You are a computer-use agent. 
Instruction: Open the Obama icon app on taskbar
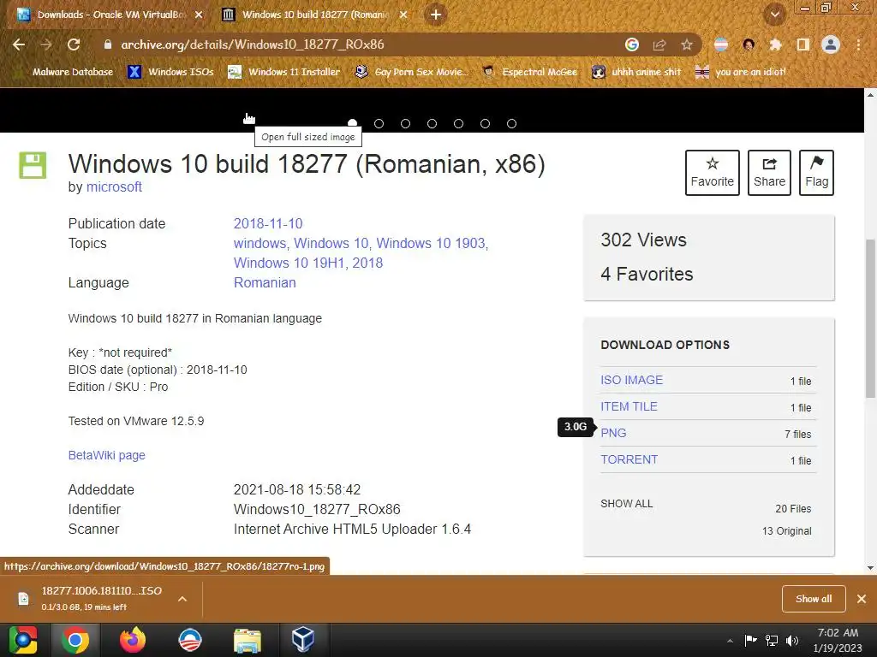[189, 640]
